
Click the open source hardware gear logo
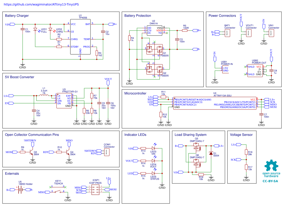[x=271, y=165]
